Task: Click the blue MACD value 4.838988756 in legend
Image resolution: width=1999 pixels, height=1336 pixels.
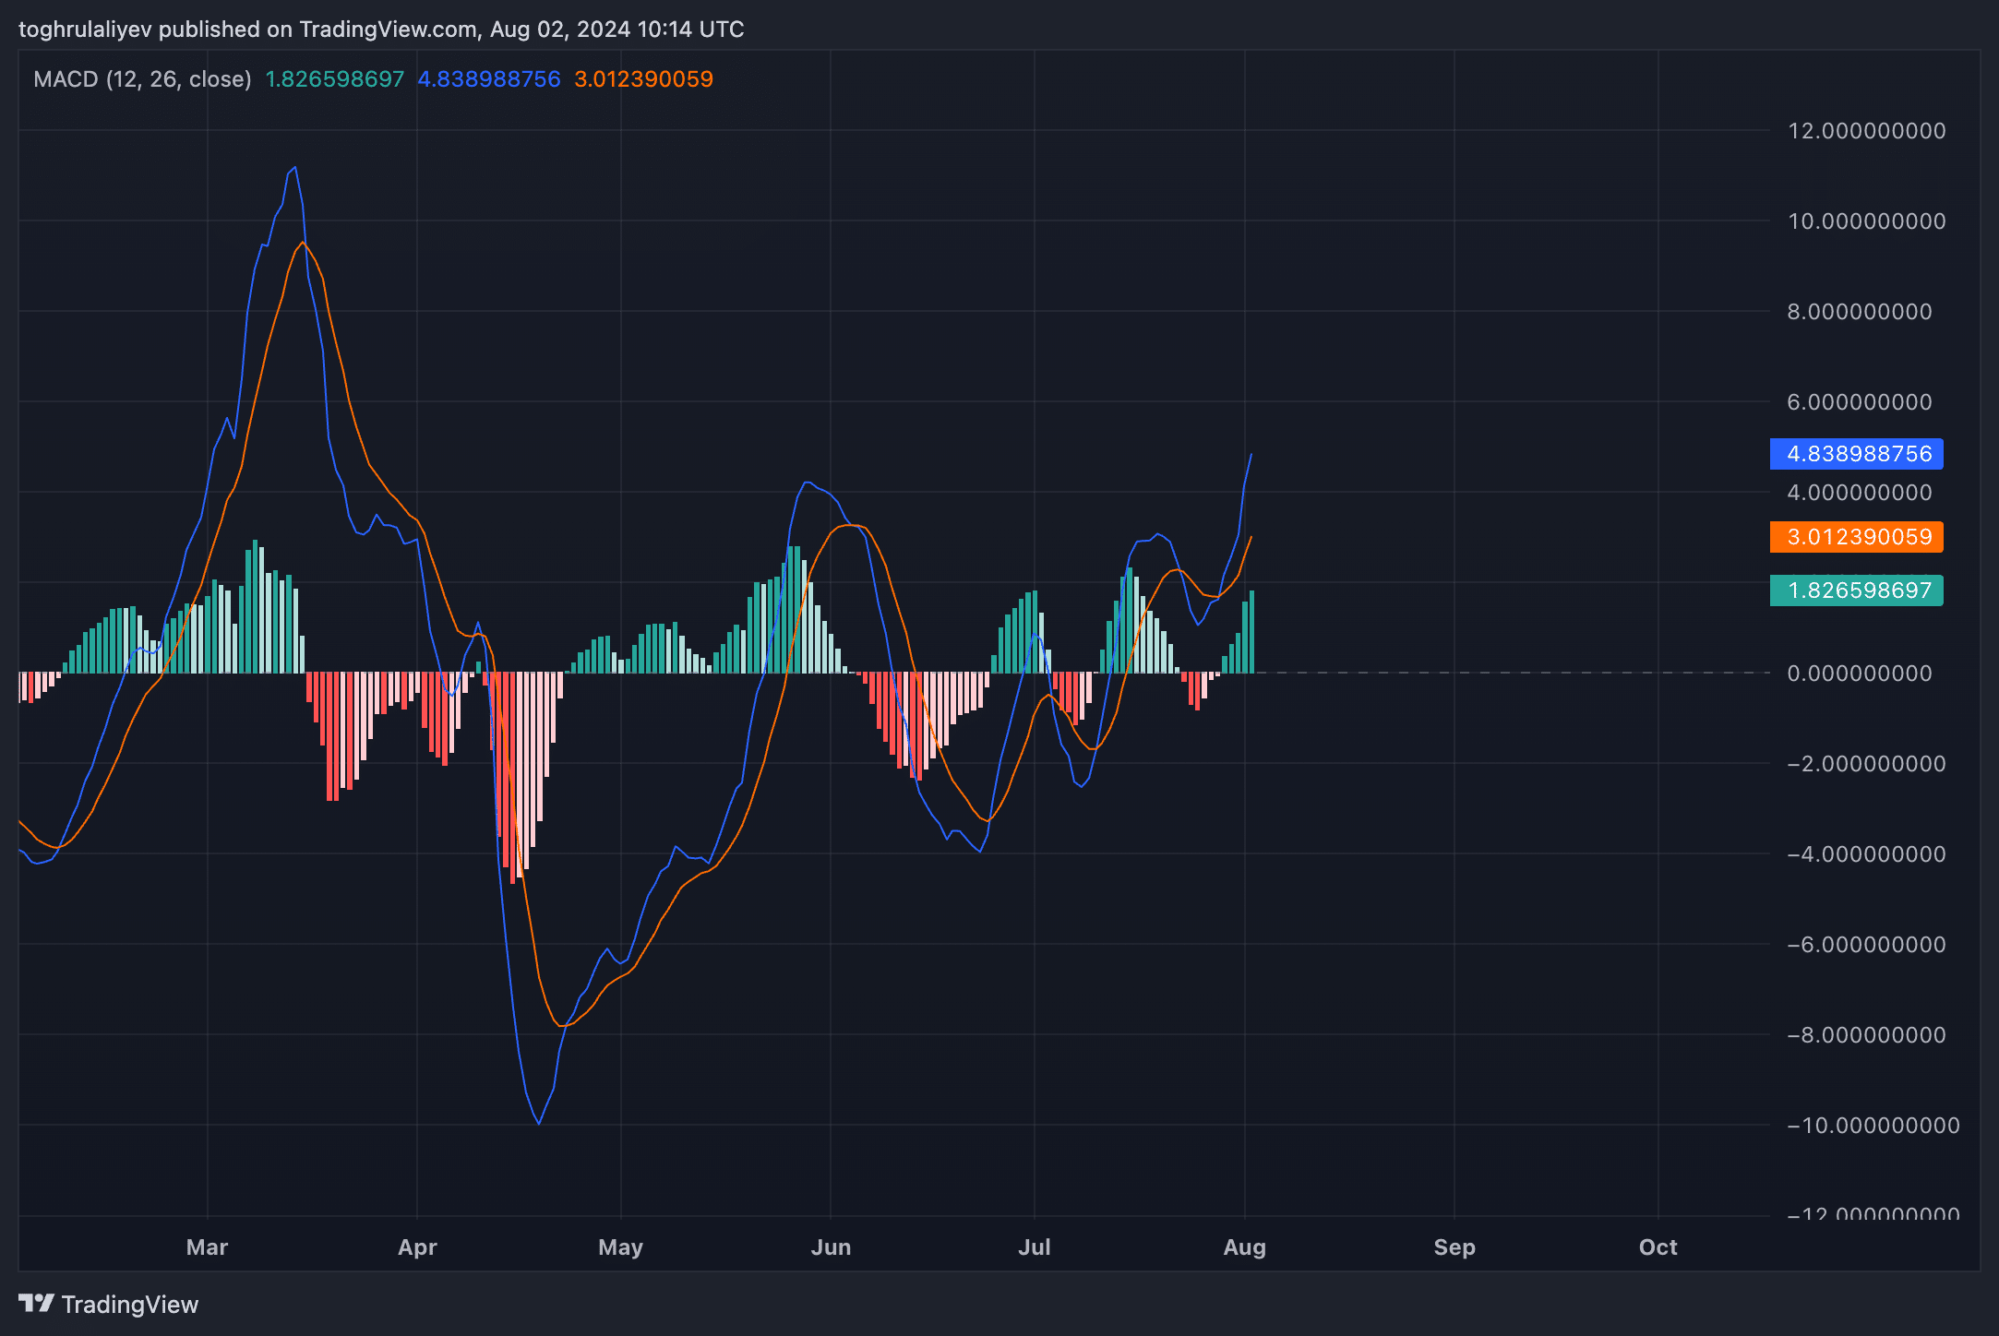Action: click(x=489, y=79)
